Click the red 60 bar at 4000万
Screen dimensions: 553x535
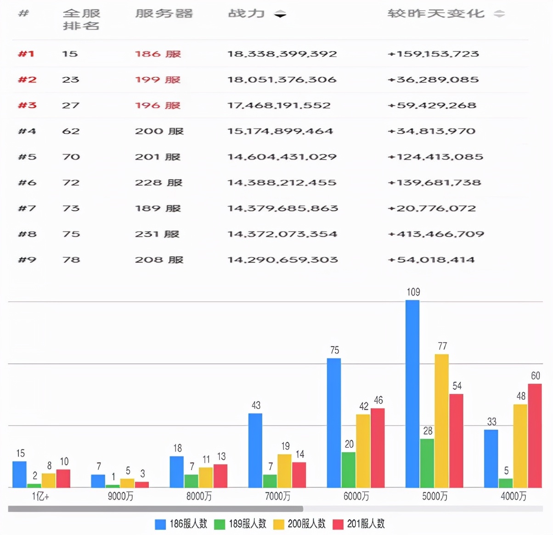tap(535, 436)
